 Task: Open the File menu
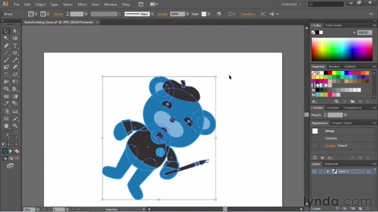(x=17, y=4)
